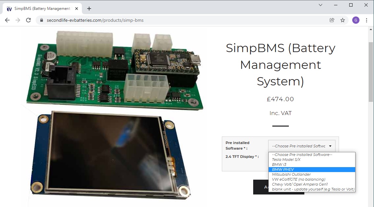Go back to the previous page
Image resolution: width=374 pixels, height=207 pixels.
coord(7,20)
